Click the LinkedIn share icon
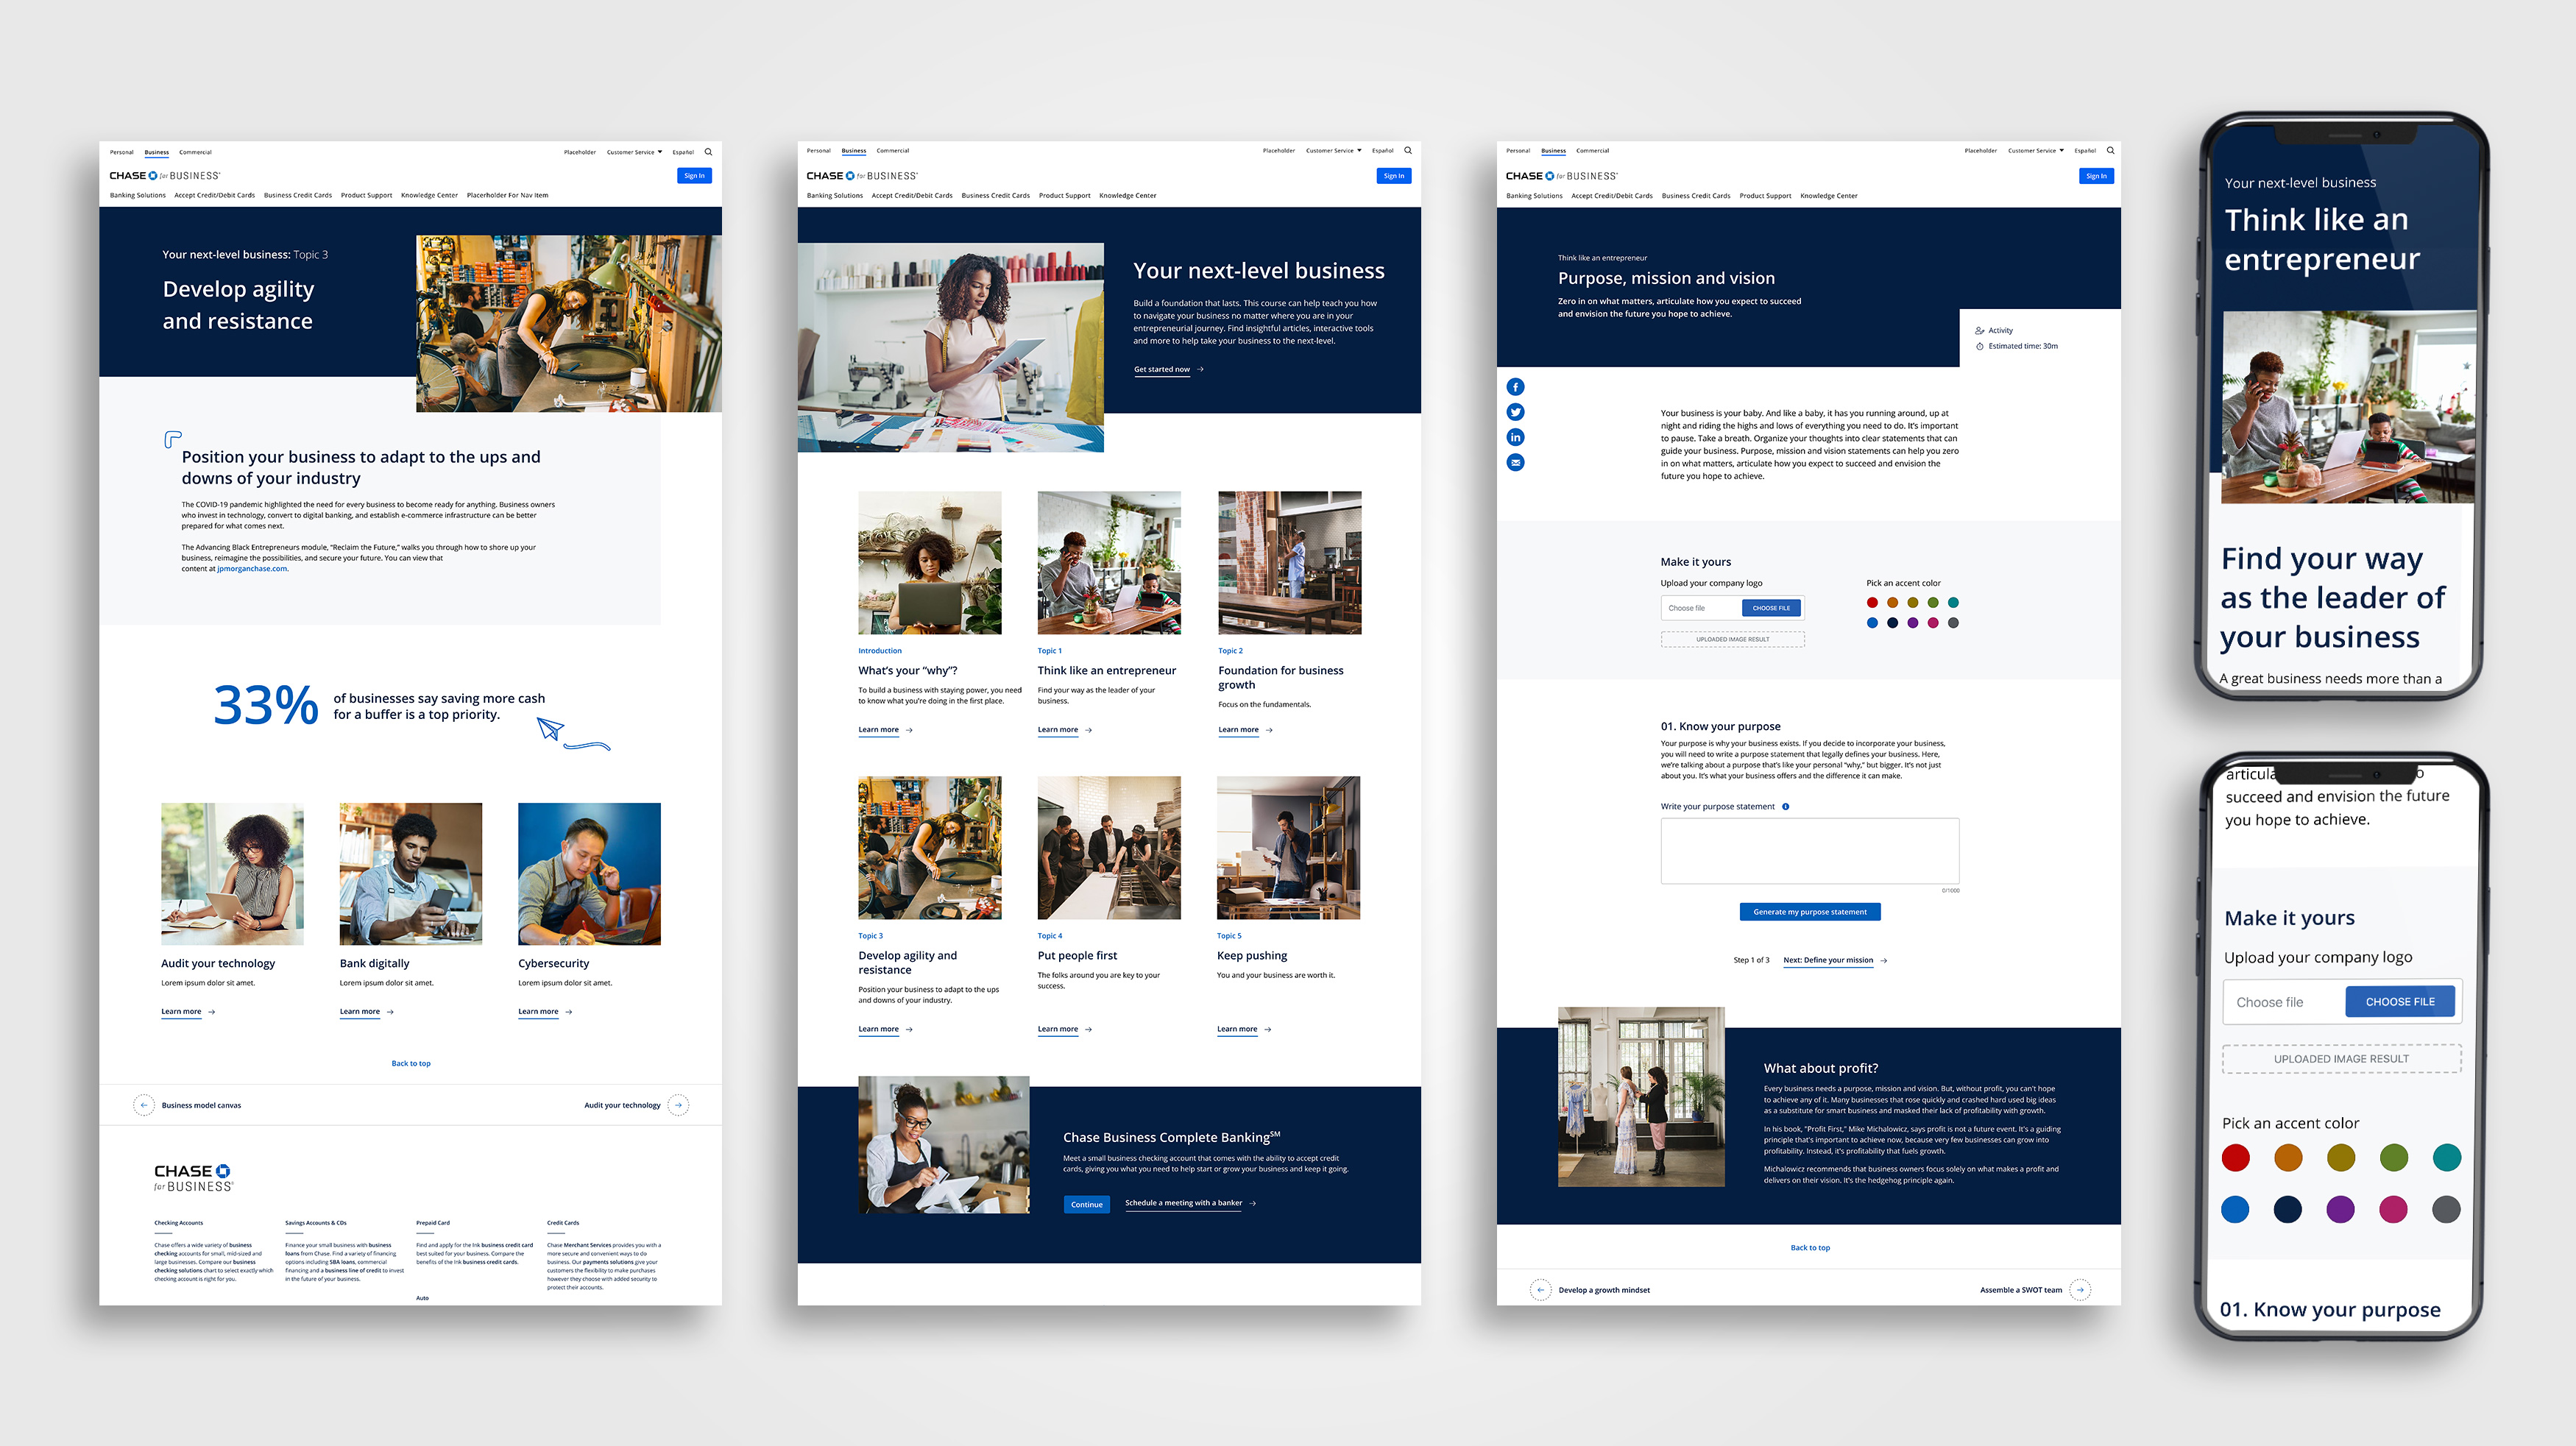The image size is (2576, 1446). tap(1515, 437)
